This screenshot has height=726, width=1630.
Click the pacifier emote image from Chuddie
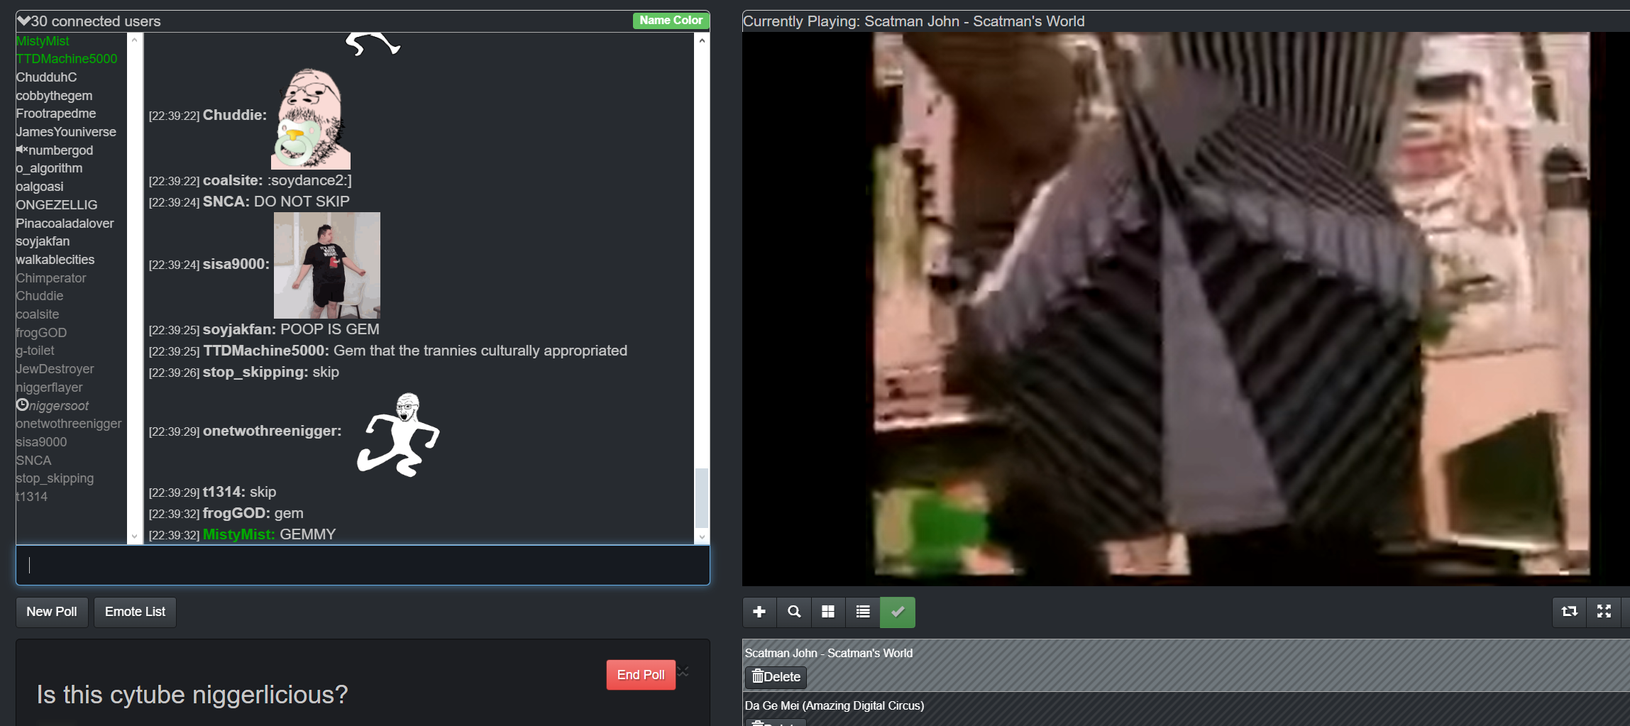(311, 119)
